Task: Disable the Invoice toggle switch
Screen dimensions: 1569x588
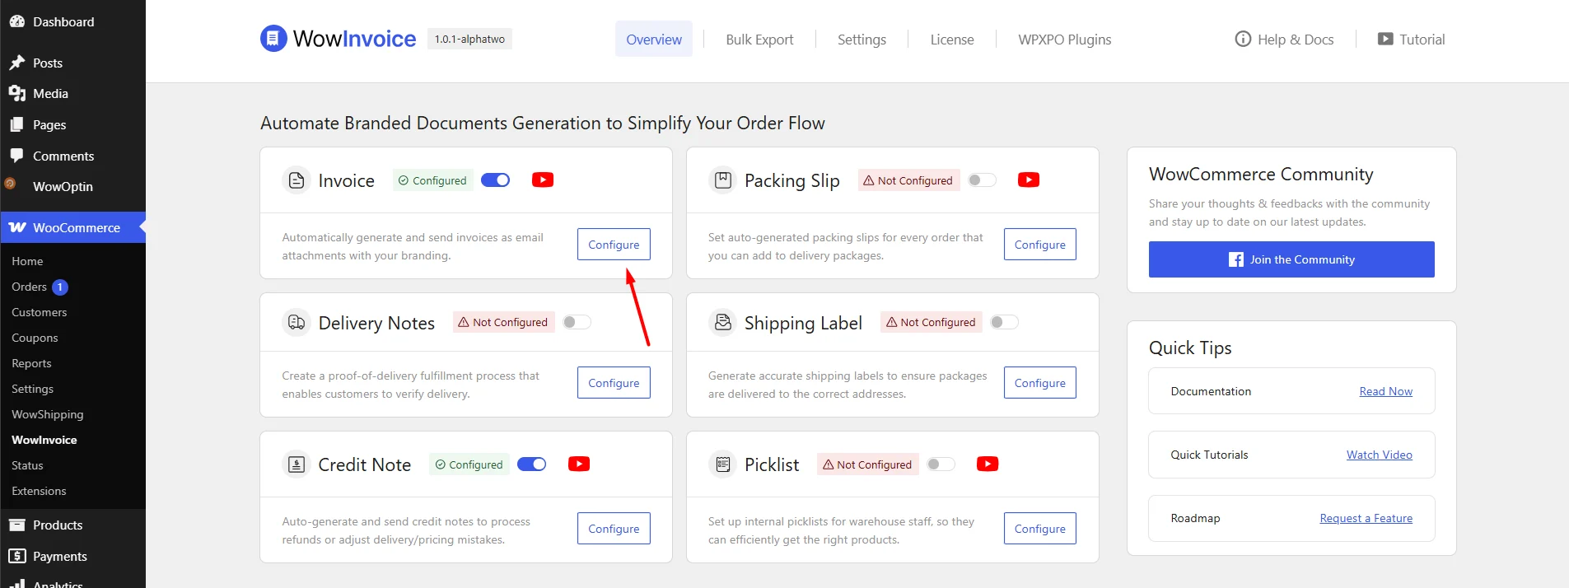Action: (x=496, y=180)
